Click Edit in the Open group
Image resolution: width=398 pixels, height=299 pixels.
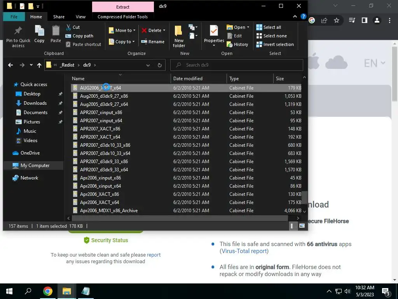click(234, 36)
